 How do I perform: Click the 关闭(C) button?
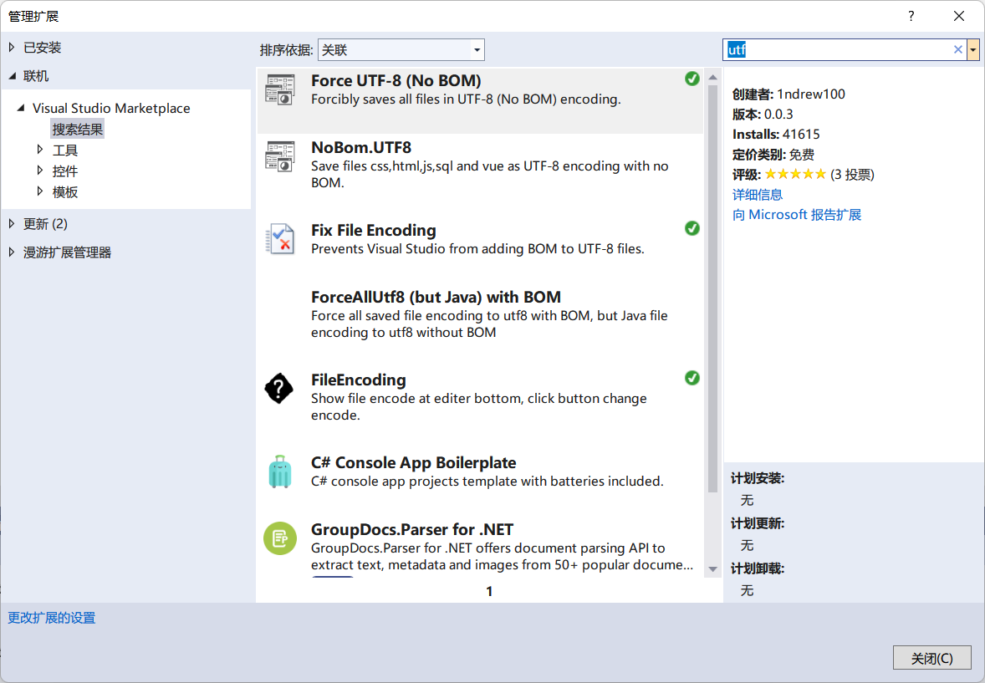click(x=931, y=658)
